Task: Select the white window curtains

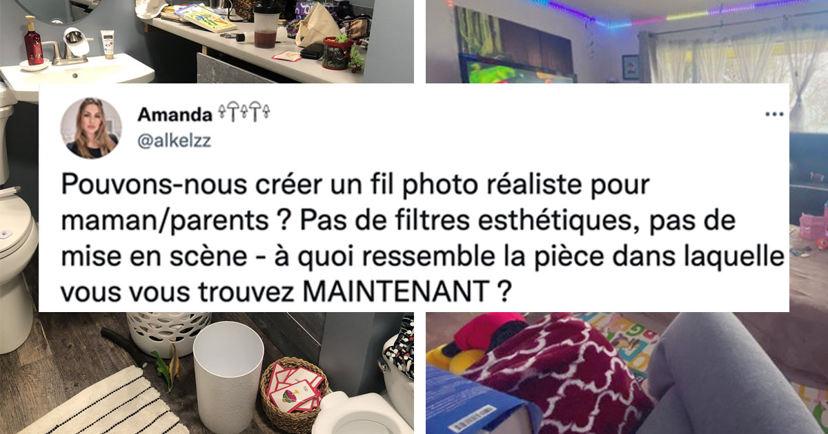Action: coord(731,59)
